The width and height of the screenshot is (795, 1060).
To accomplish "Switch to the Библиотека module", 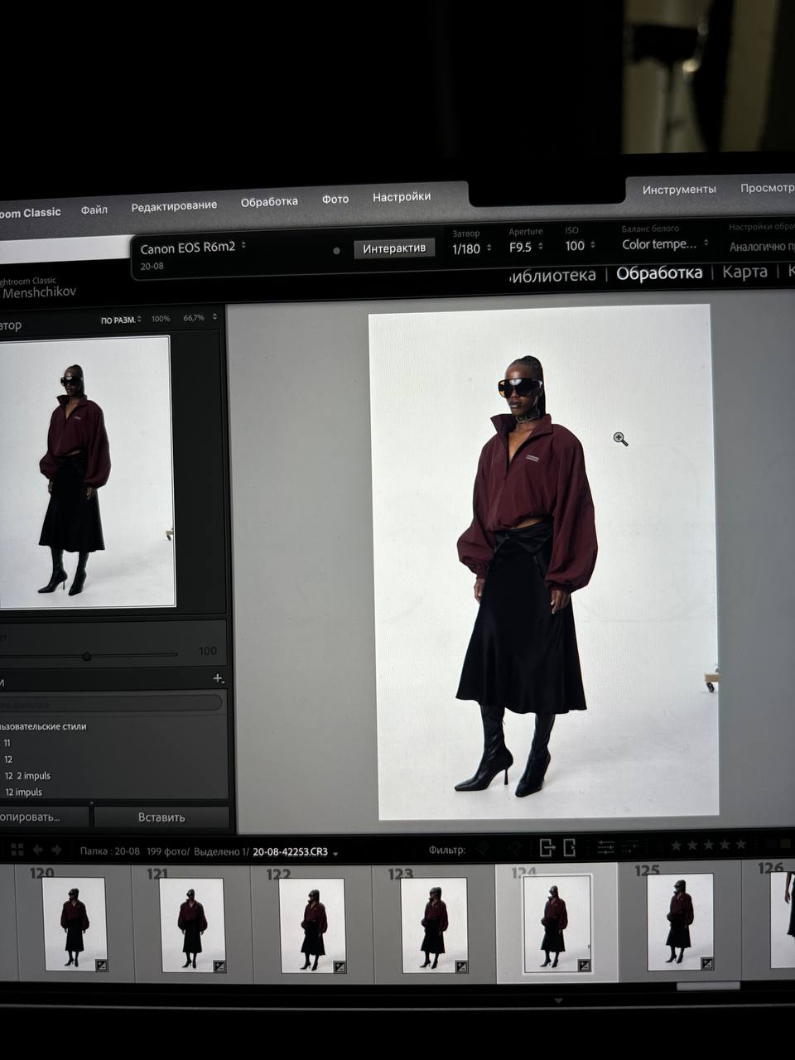I will click(x=553, y=276).
